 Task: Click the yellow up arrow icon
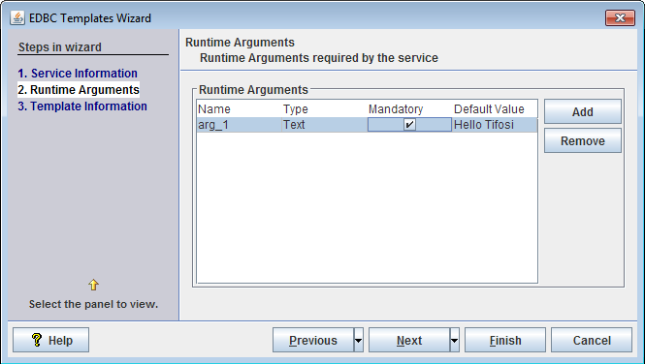pos(93,285)
